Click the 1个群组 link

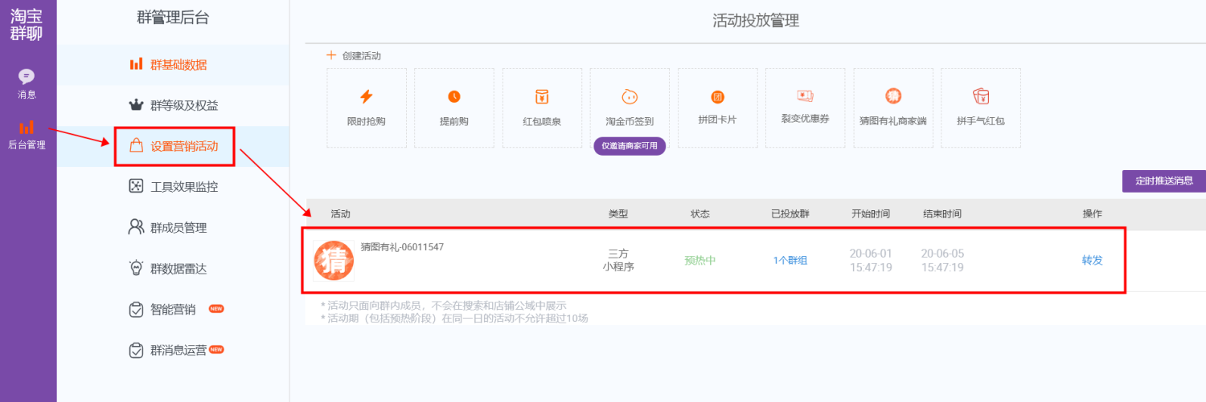click(790, 260)
